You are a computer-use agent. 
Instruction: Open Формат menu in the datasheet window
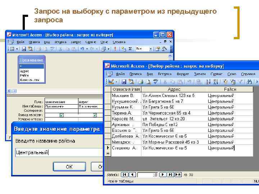(x=182, y=74)
